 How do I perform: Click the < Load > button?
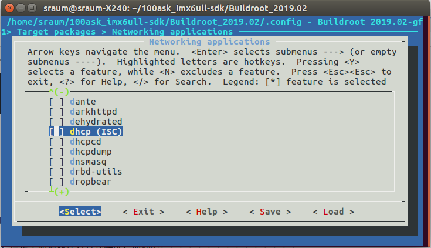tap(334, 212)
